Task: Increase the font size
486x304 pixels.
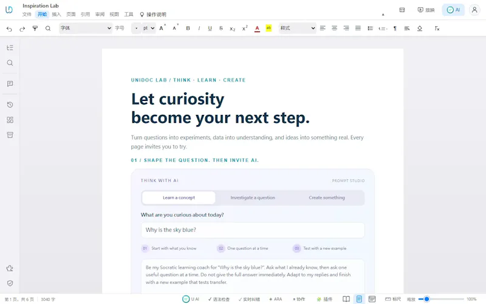Action: tap(162, 28)
